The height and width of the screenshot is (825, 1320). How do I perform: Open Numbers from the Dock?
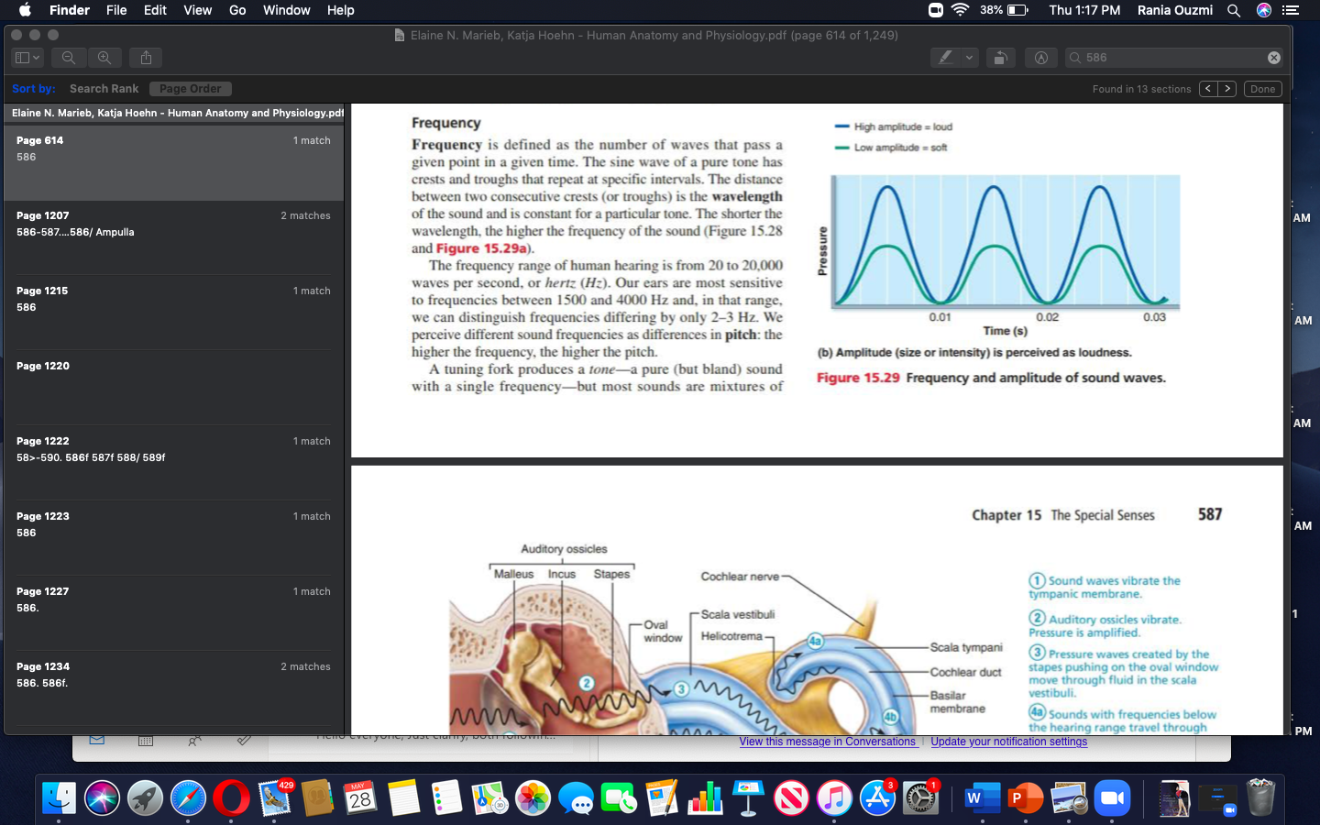pos(705,798)
